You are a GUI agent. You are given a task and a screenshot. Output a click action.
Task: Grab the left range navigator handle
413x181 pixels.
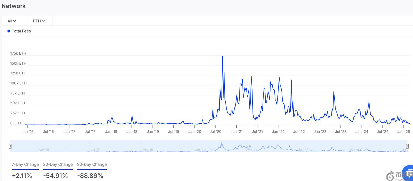[10, 146]
